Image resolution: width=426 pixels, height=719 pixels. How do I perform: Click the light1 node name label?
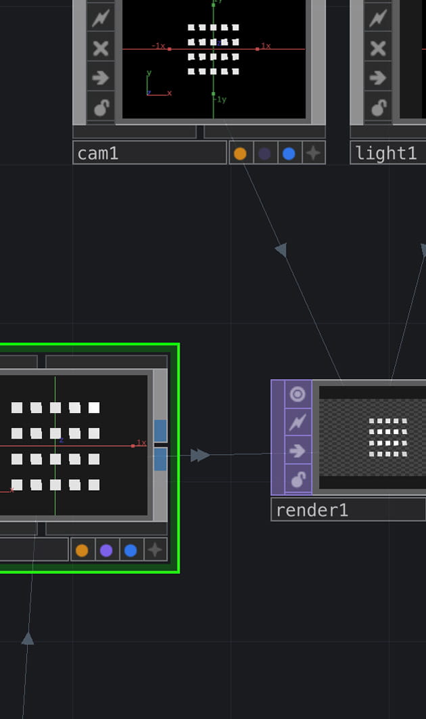387,154
